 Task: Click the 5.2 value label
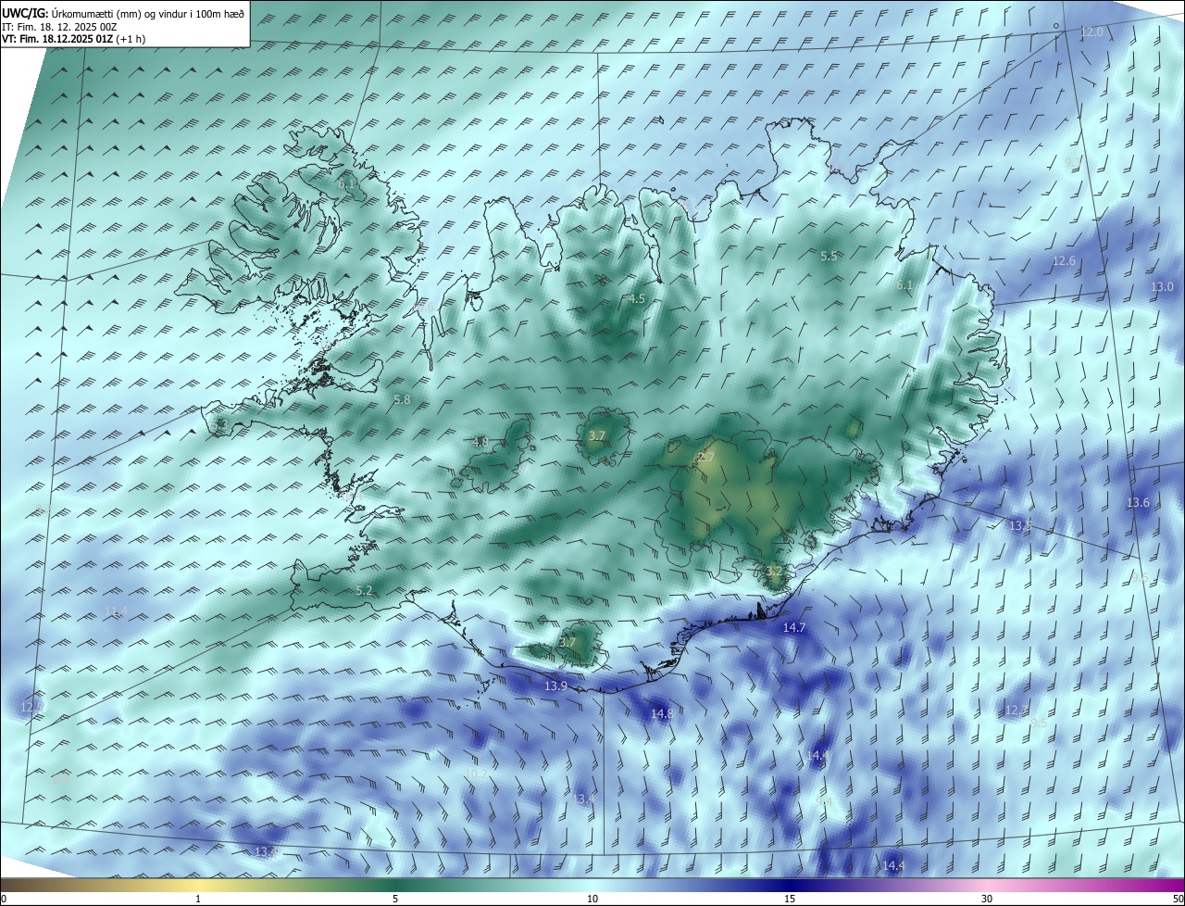tap(364, 591)
